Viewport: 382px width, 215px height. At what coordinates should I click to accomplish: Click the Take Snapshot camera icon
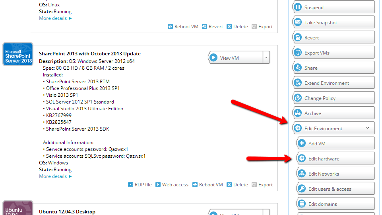[298, 22]
